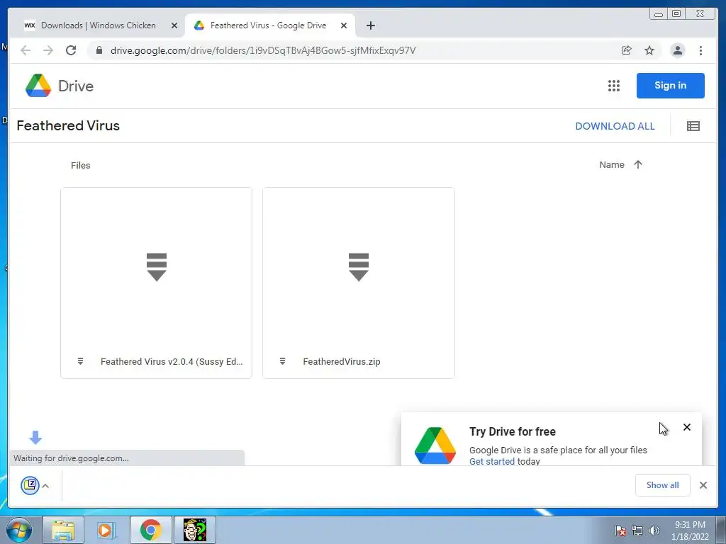Expand the download item options chevron
The height and width of the screenshot is (544, 726).
click(x=45, y=486)
